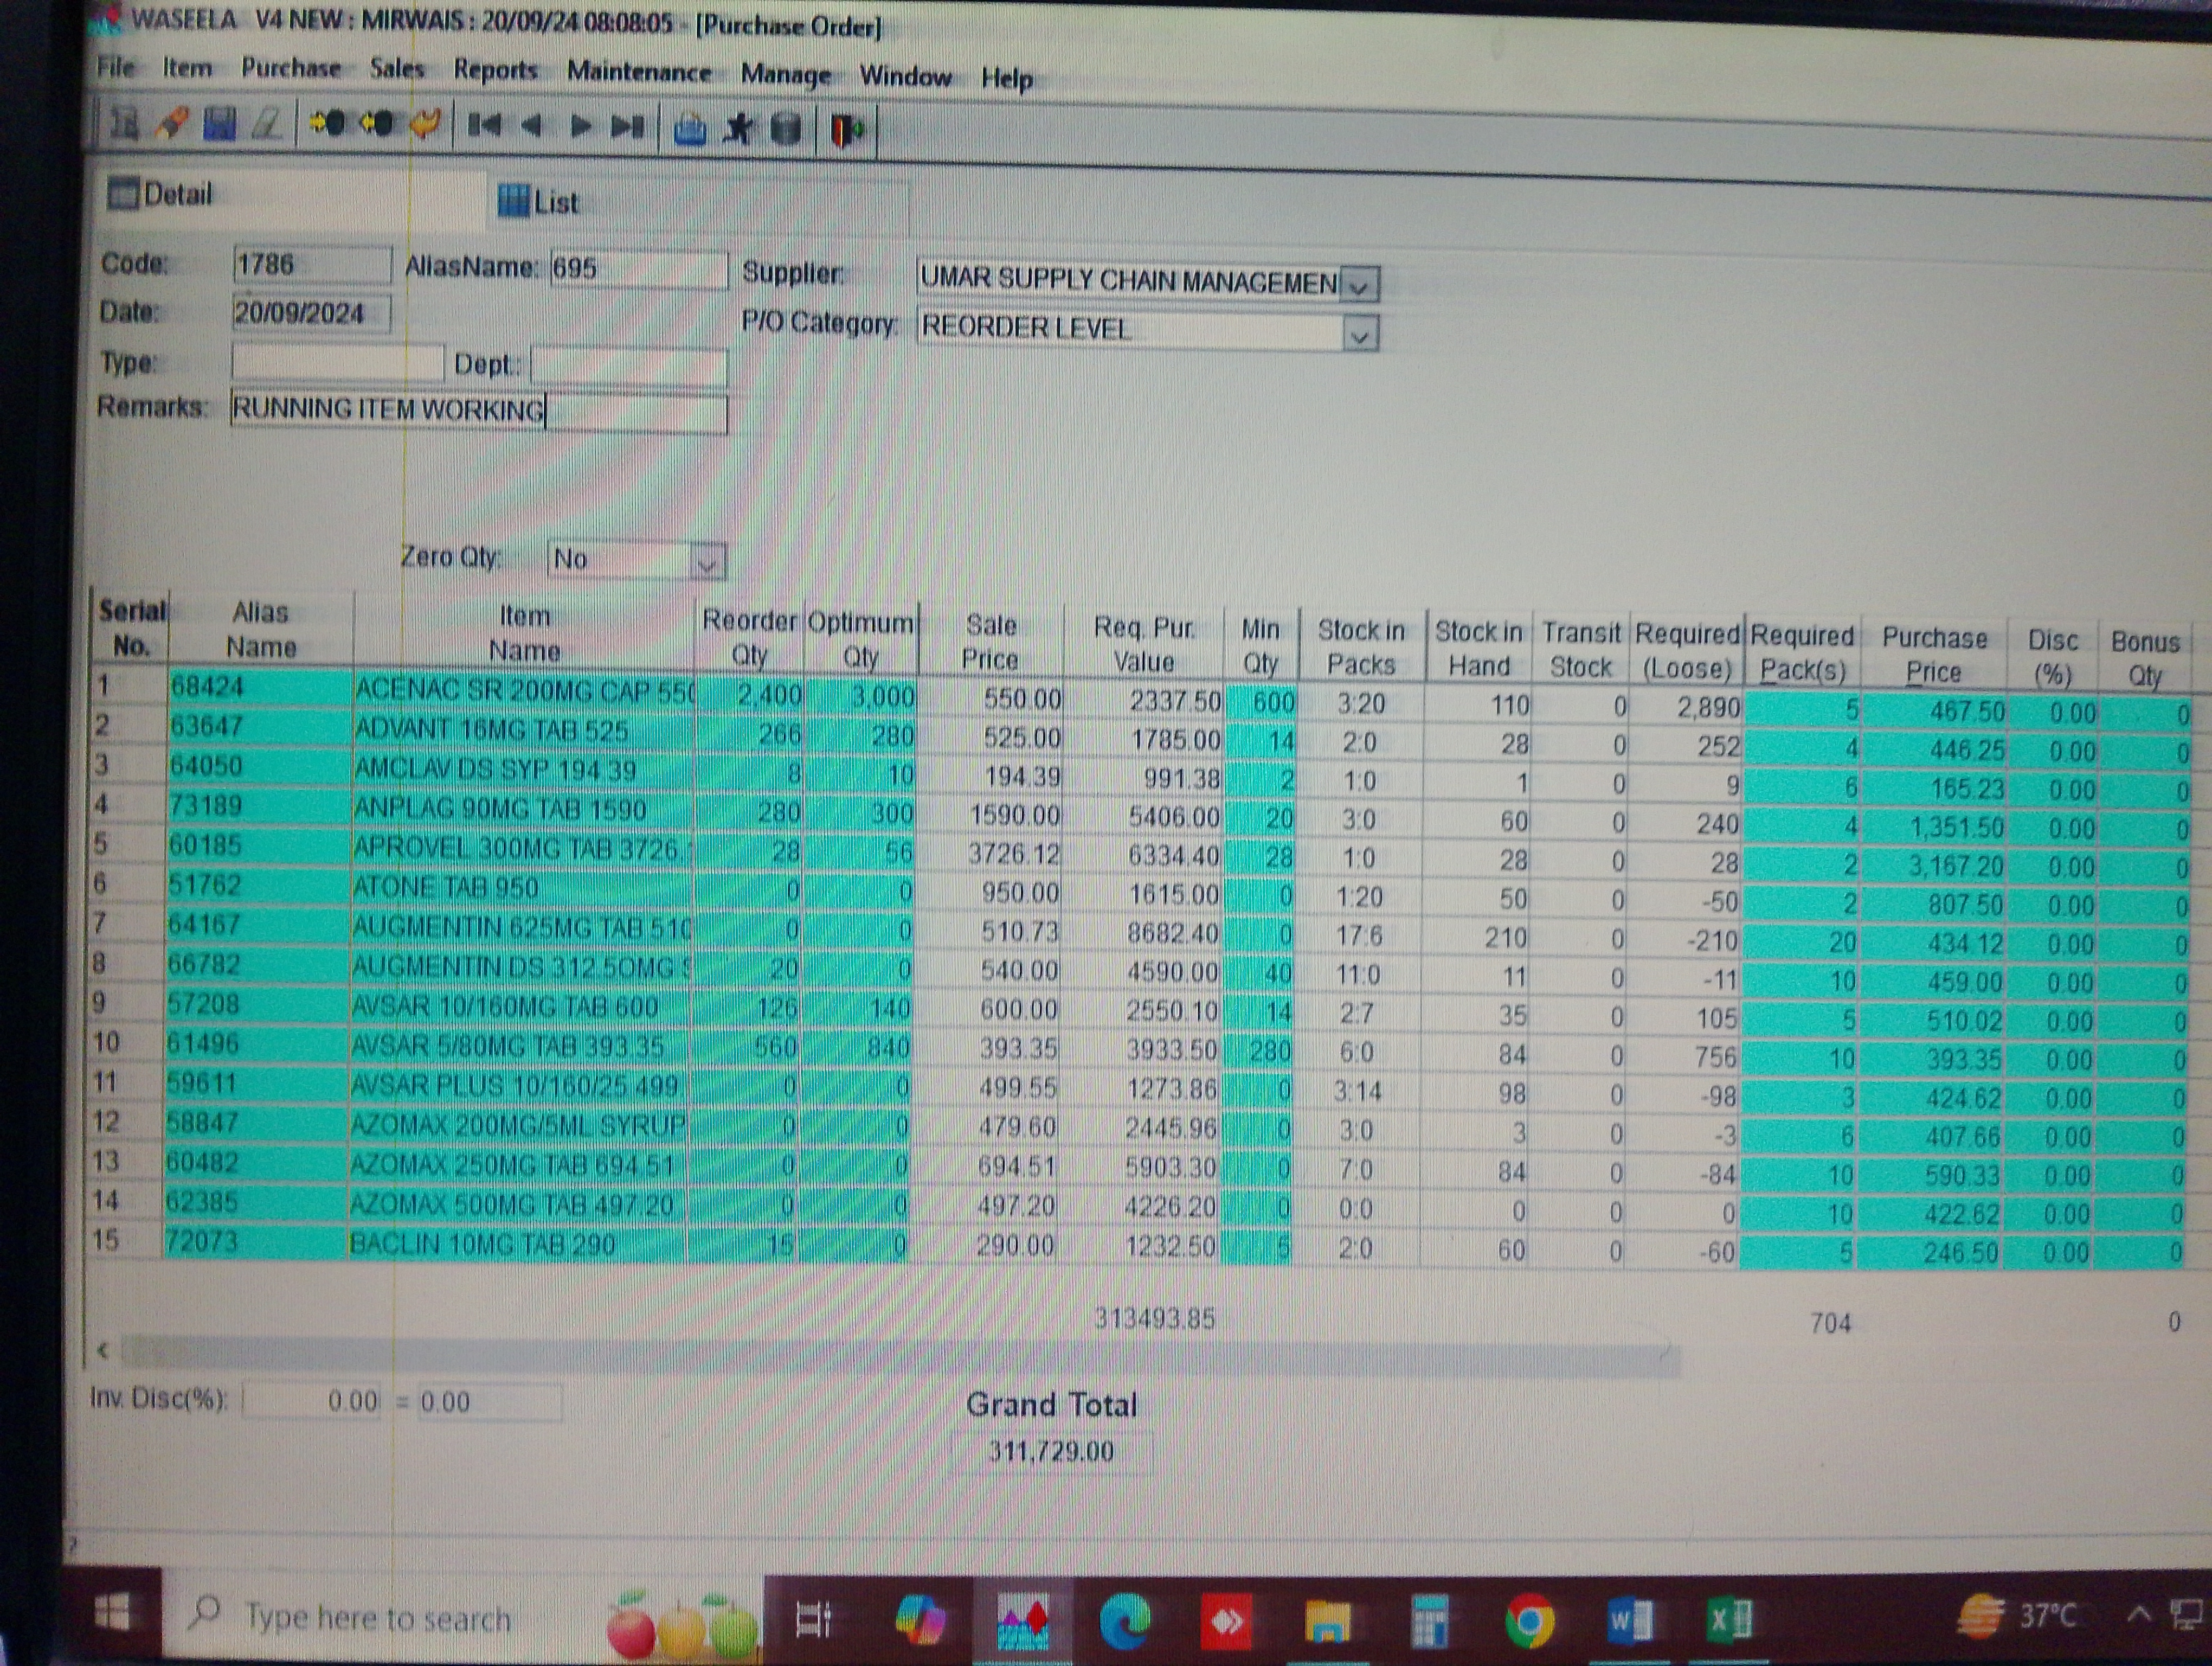This screenshot has width=2212, height=1666.
Task: Click the gray cylinder database icon
Action: click(x=787, y=129)
